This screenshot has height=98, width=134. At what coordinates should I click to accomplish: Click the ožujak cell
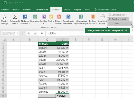(x=47, y=56)
